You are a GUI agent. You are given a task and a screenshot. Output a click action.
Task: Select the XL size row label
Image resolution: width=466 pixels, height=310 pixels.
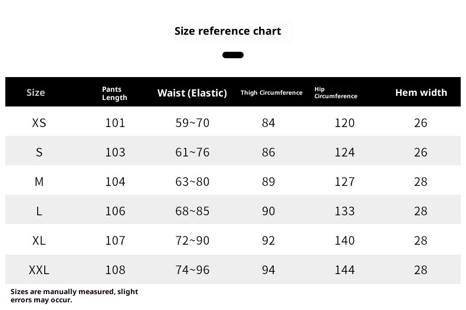click(x=39, y=241)
